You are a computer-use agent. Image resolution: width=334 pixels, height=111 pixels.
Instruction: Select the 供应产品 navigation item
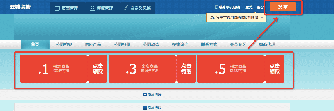(x=93, y=45)
